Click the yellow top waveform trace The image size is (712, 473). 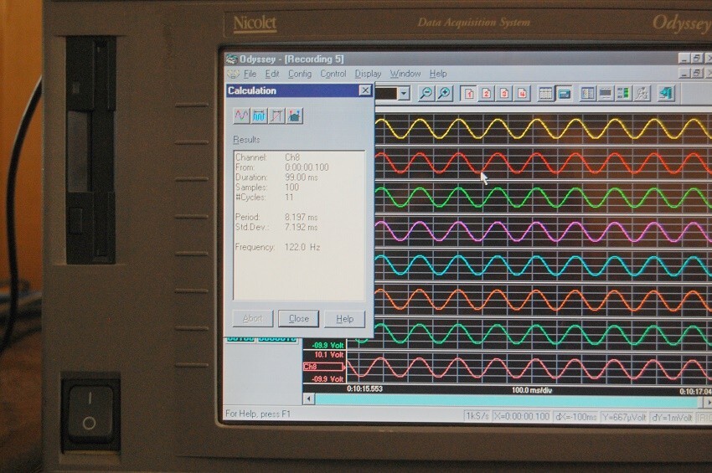(543, 128)
